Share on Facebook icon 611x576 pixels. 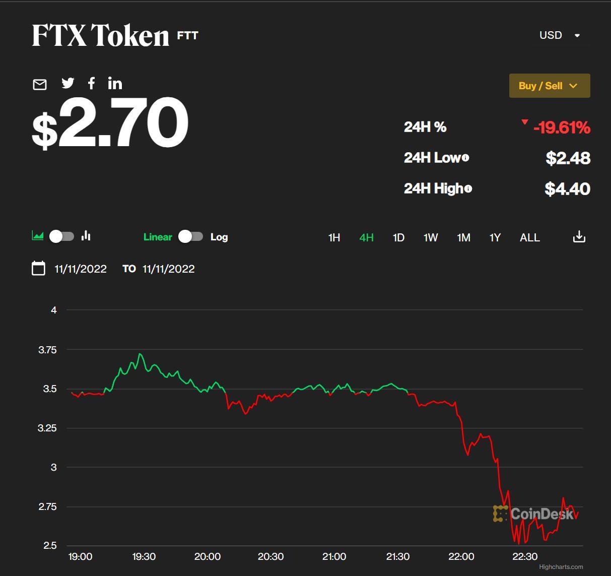pos(91,84)
